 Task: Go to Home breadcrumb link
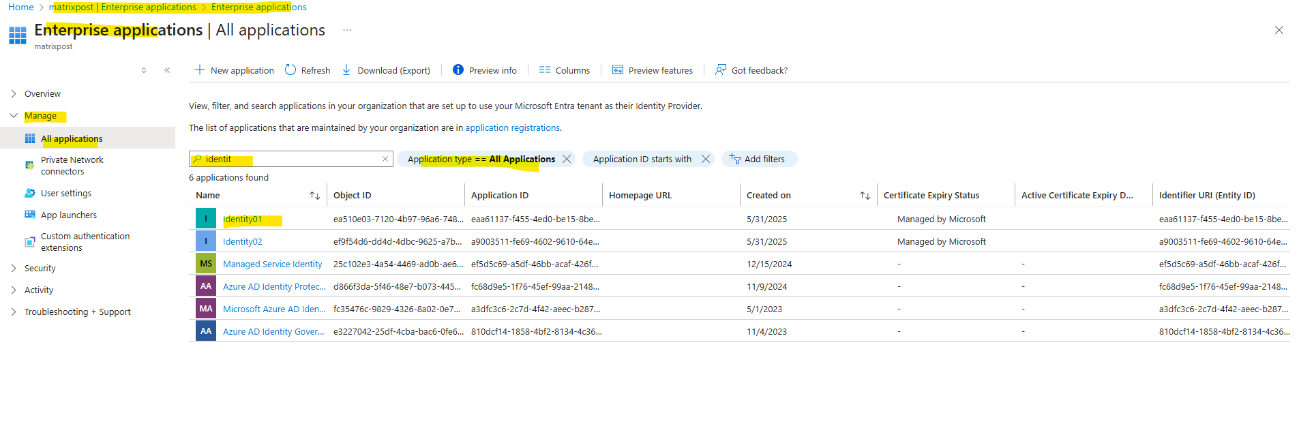[x=20, y=7]
